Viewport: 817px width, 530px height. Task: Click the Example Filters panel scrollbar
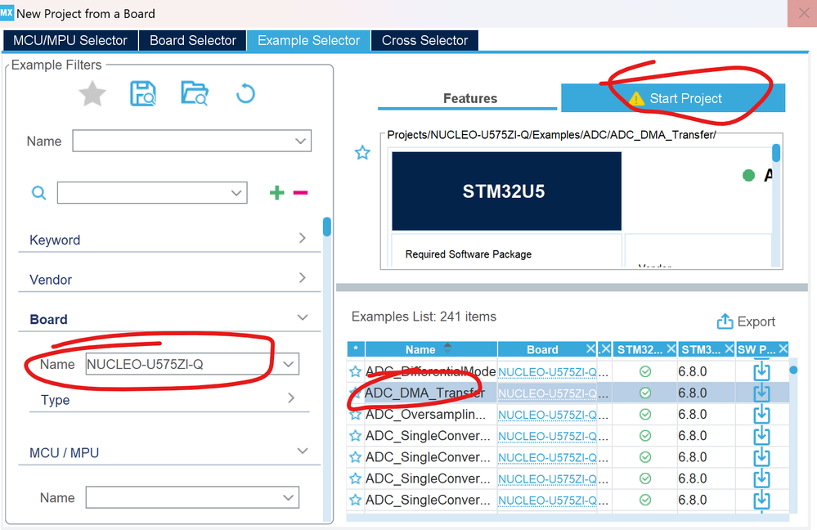pos(327,227)
